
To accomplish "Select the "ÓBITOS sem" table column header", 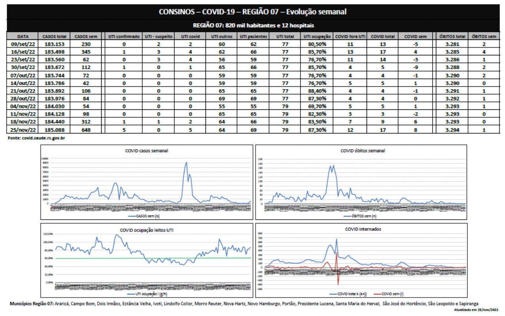I will coord(484,37).
